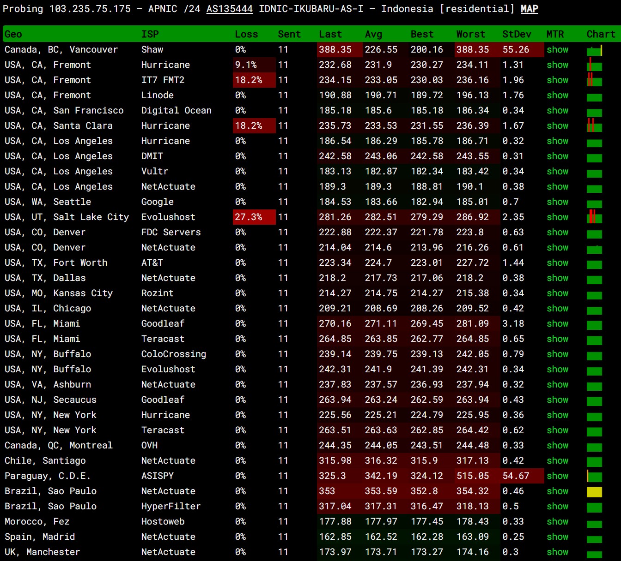This screenshot has width=621, height=561.
Task: Click the 515.05 worst latency cell
Action: click(x=477, y=476)
